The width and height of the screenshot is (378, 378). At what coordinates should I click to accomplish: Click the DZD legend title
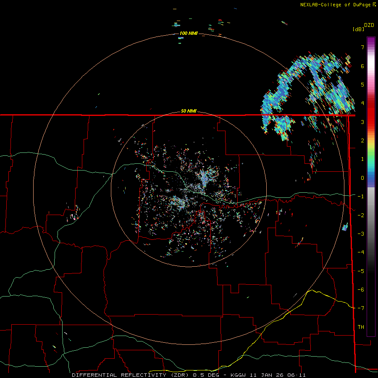click(x=369, y=25)
